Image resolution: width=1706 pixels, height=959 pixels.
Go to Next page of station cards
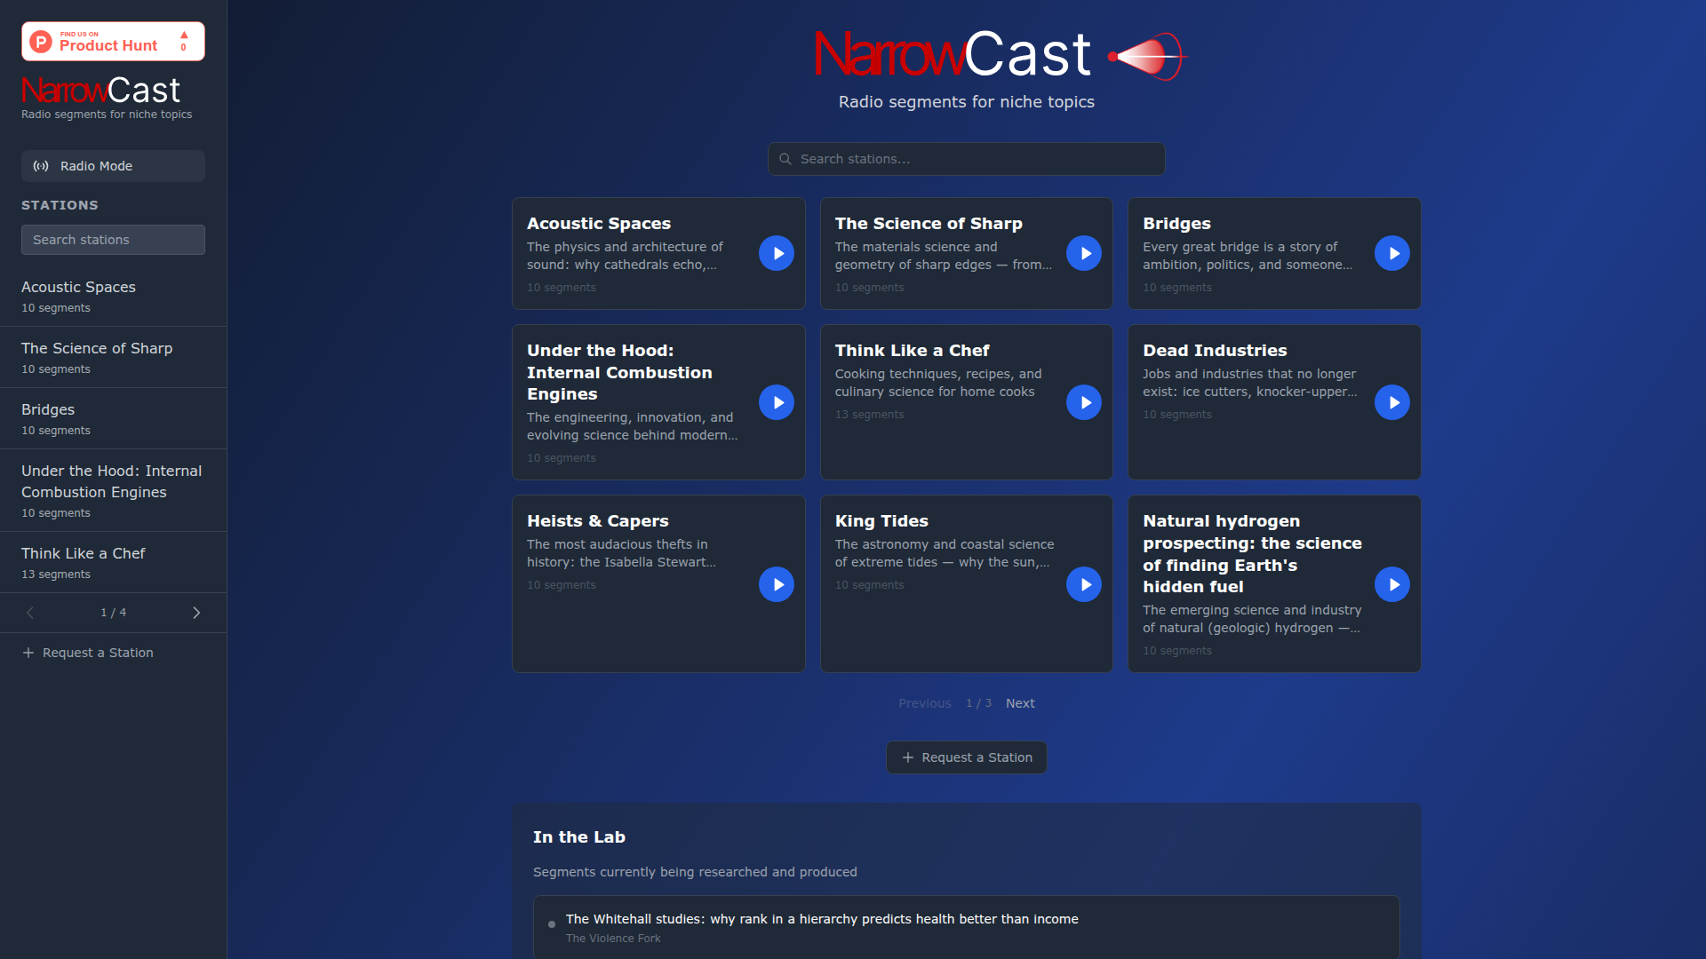[1020, 703]
